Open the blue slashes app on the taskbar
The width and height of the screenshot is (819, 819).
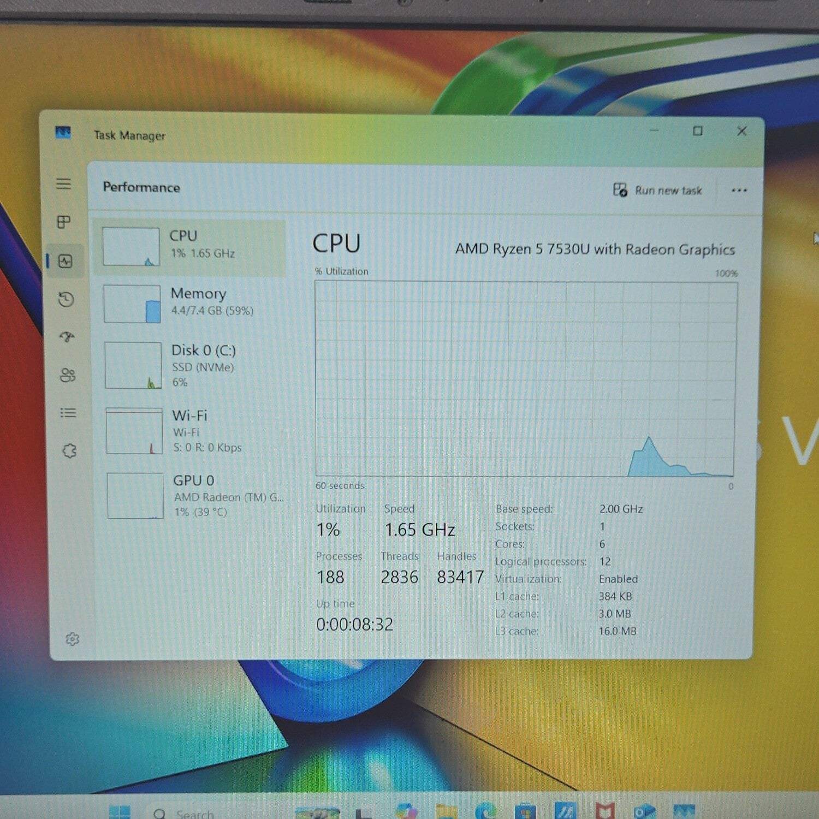tap(565, 811)
